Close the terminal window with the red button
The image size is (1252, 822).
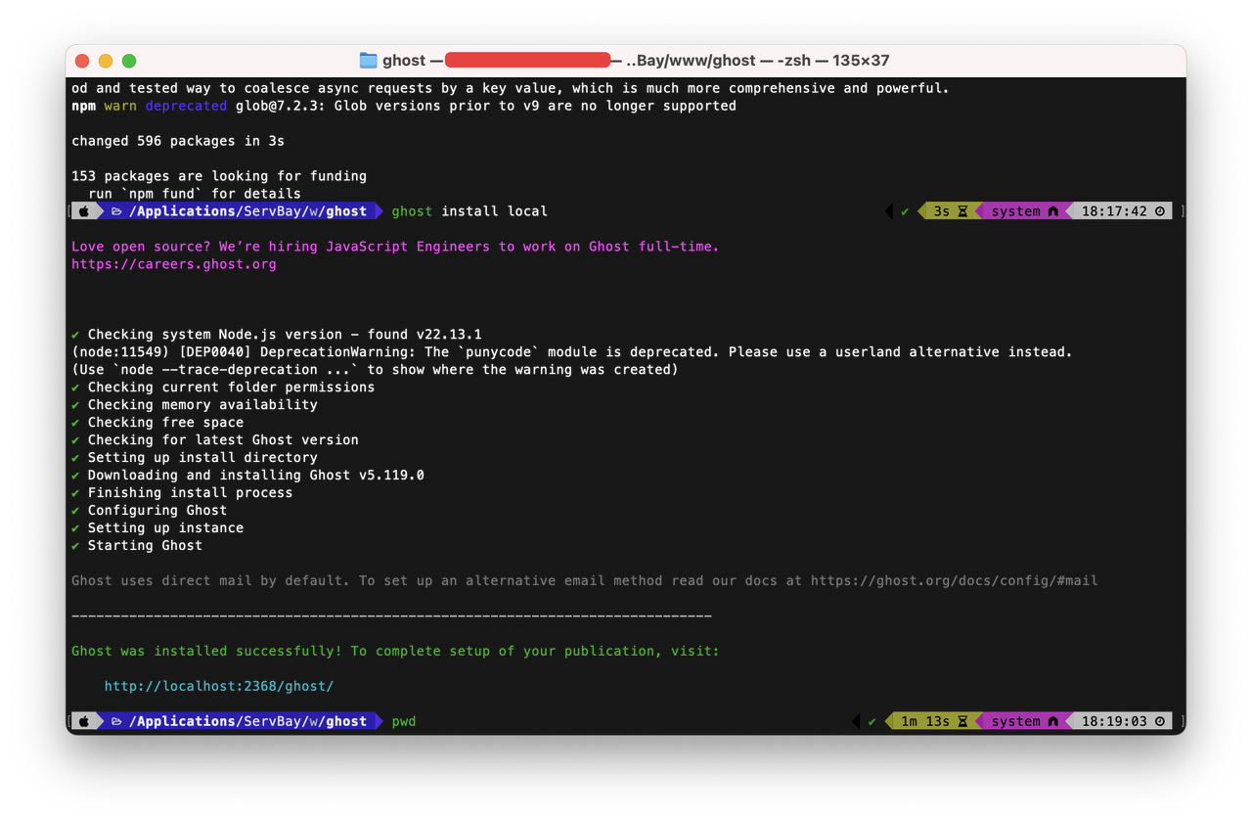coord(82,61)
